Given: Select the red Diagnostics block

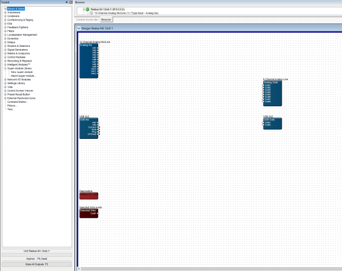Looking at the screenshot, I should [x=88, y=195].
